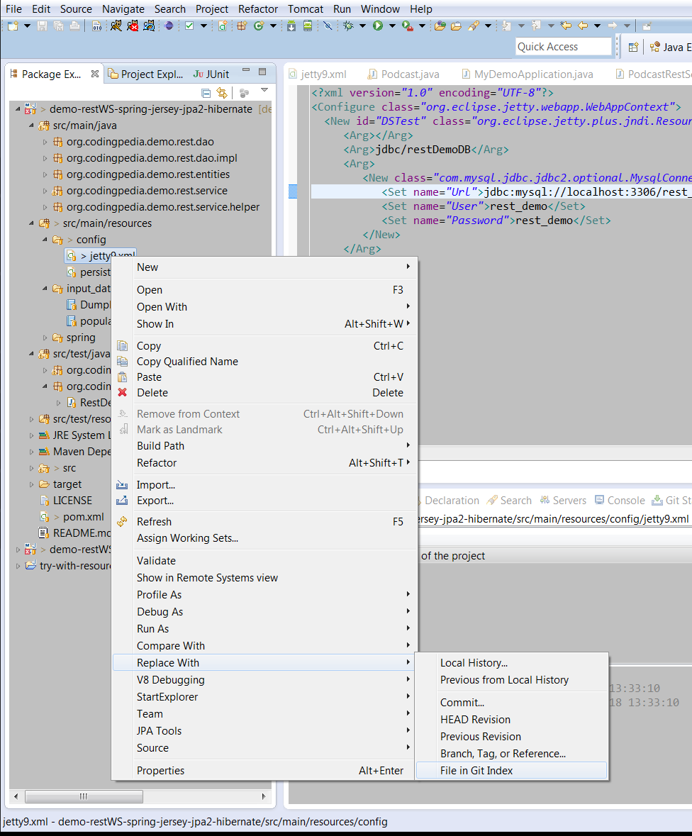Click the Package Explorer horizontal scrollbar

[84, 797]
